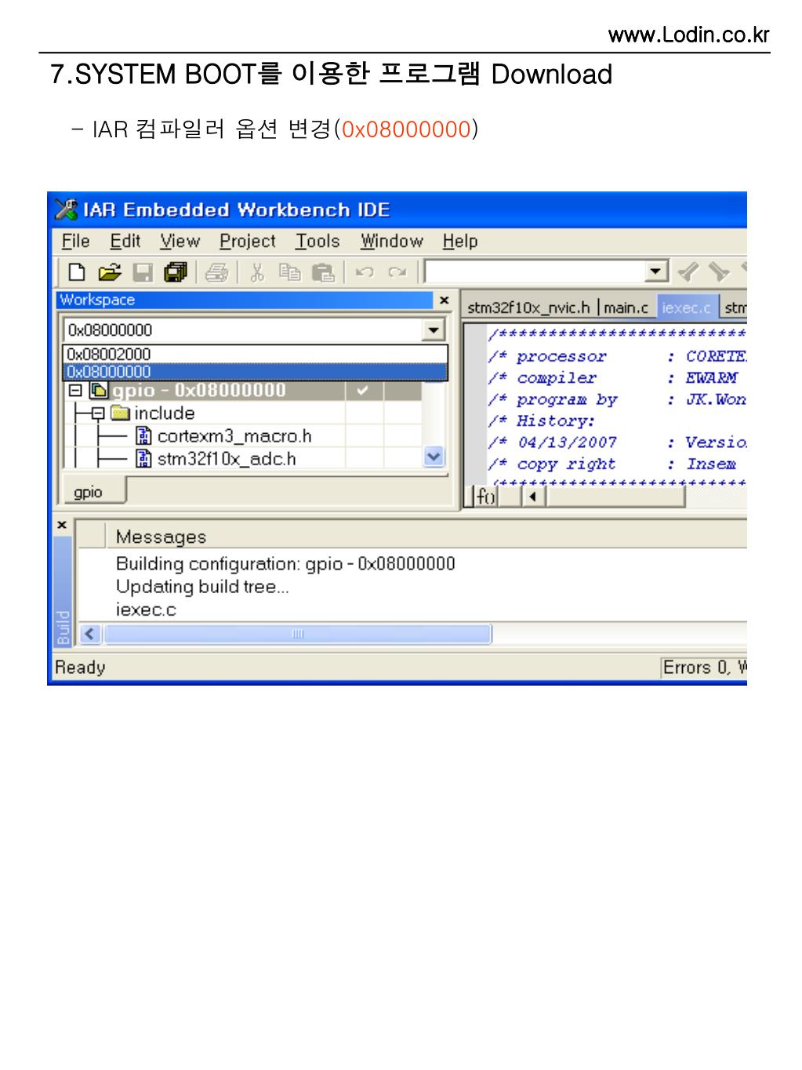This screenshot has width=802, height=1070.
Task: Choose highlighted 0x08000000 configuration option
Action: pos(255,372)
